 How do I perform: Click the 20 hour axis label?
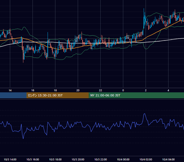78,90
